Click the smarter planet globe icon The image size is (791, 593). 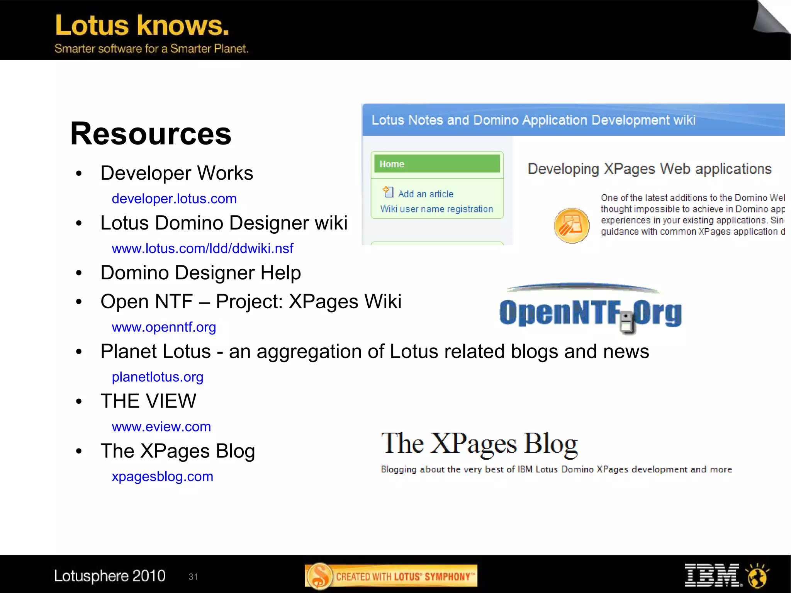click(x=757, y=575)
